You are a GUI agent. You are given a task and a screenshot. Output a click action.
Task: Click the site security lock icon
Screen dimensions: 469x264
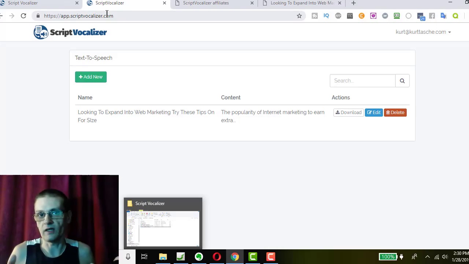tap(38, 16)
